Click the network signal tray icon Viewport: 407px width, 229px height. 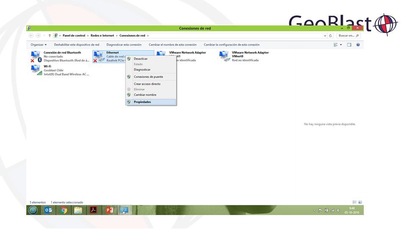(x=332, y=210)
